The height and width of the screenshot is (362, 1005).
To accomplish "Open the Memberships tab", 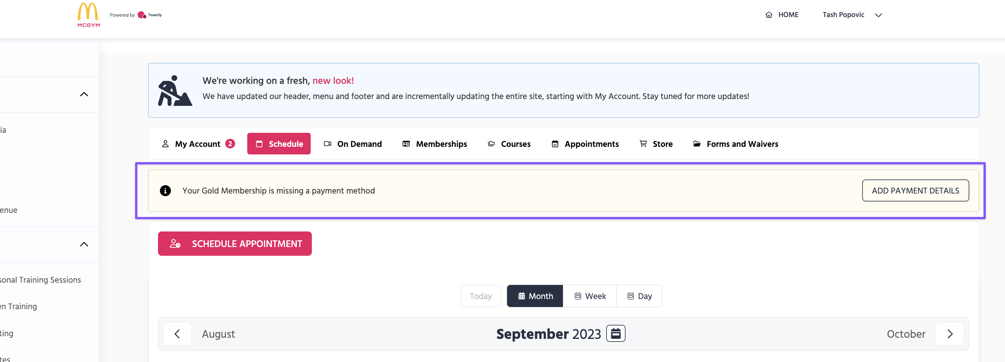I will [x=435, y=144].
